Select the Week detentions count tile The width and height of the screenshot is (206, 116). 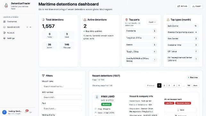tap(67, 35)
